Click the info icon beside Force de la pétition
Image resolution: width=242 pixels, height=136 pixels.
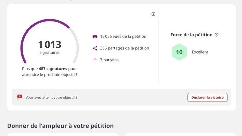(x=217, y=35)
